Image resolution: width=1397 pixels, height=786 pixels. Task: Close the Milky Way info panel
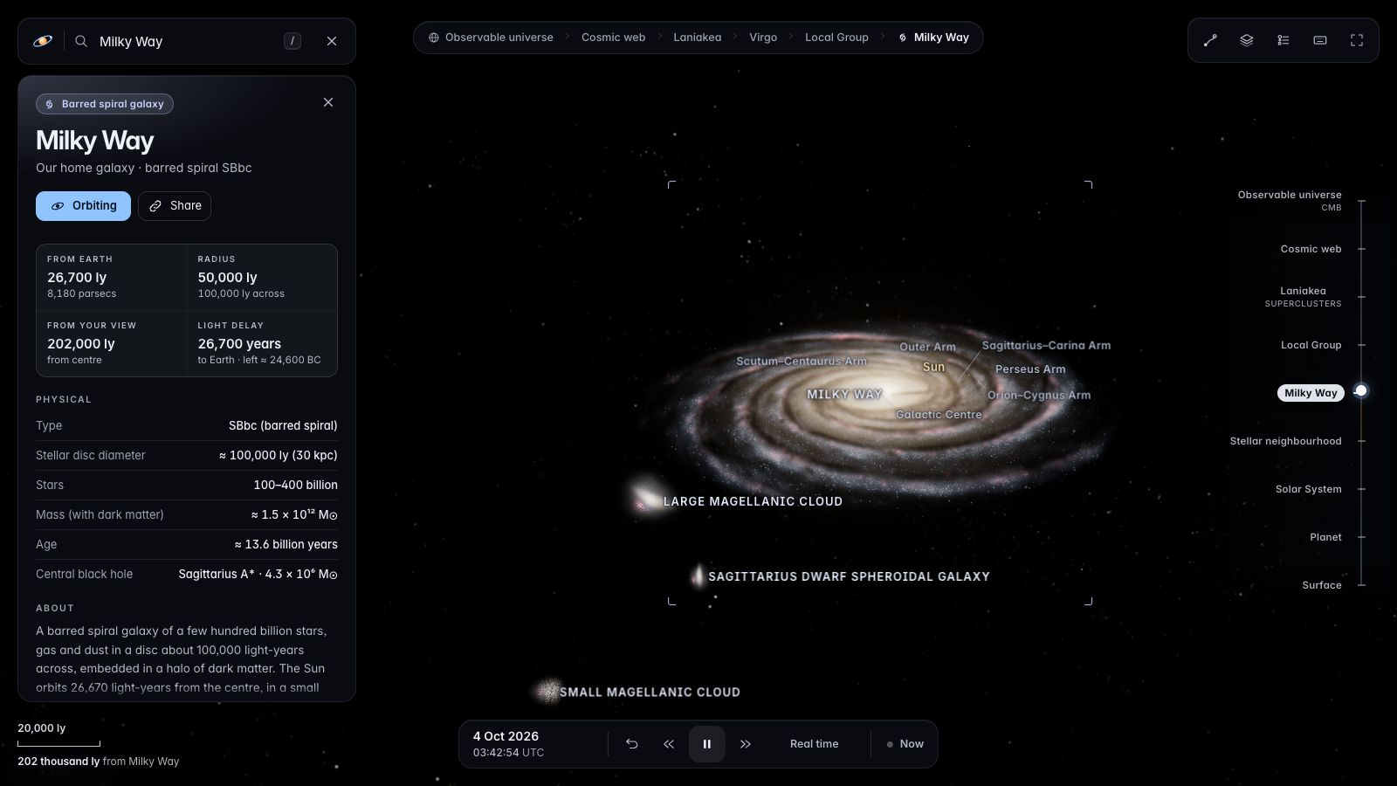point(328,102)
